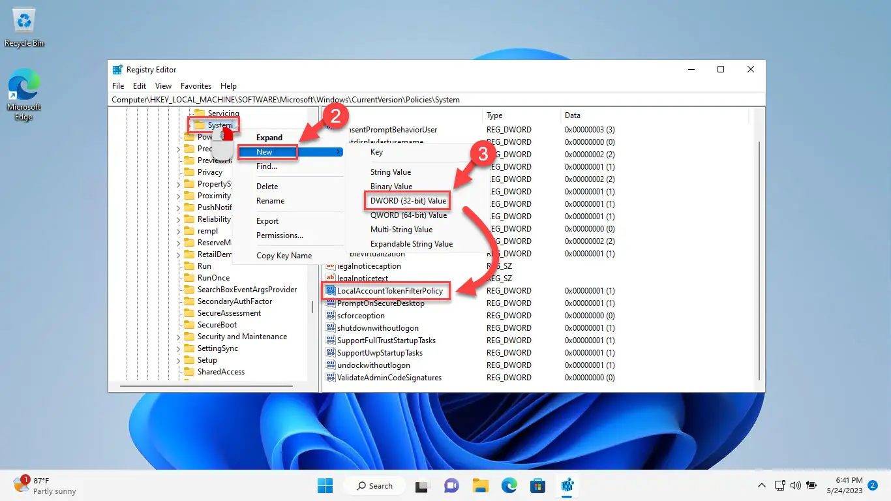Open Task View in the taskbar
The height and width of the screenshot is (501, 891).
pos(423,485)
